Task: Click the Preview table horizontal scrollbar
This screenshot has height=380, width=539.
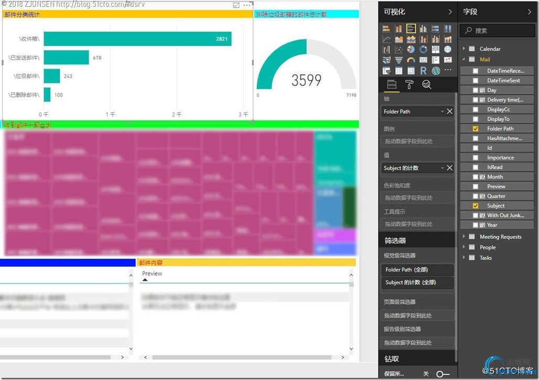Action: pos(242,357)
